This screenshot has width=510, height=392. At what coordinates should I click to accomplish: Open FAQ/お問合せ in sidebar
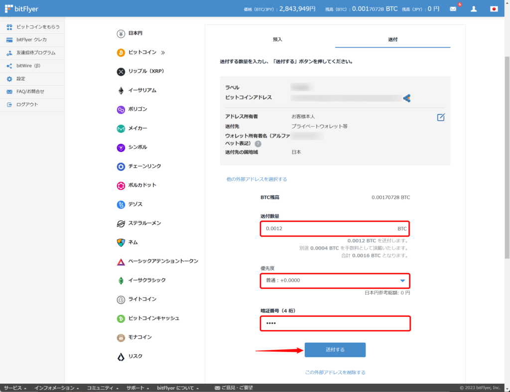(32, 92)
